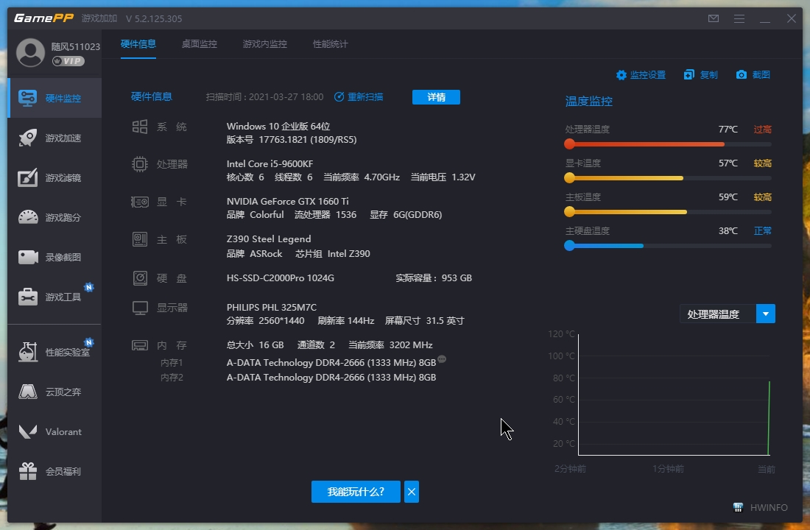This screenshot has height=530, width=810.
Task: Click the 温度监控 section heading
Action: [x=588, y=102]
